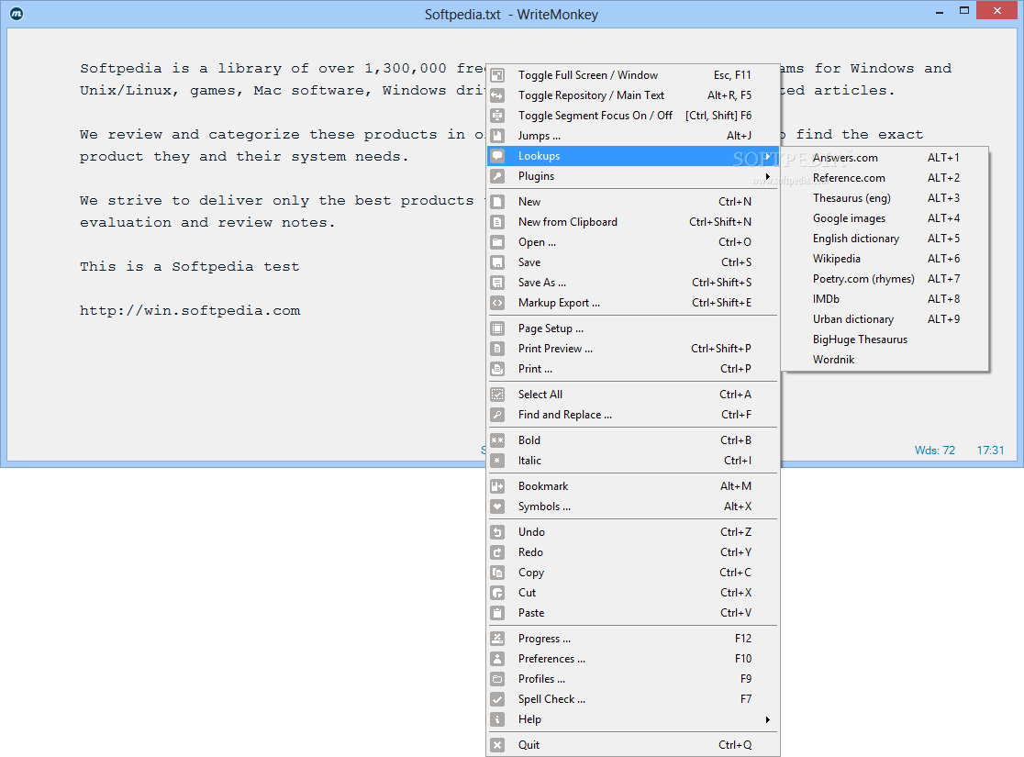Choose Progress from the menu
Image resolution: width=1024 pixels, height=757 pixels.
click(632, 639)
